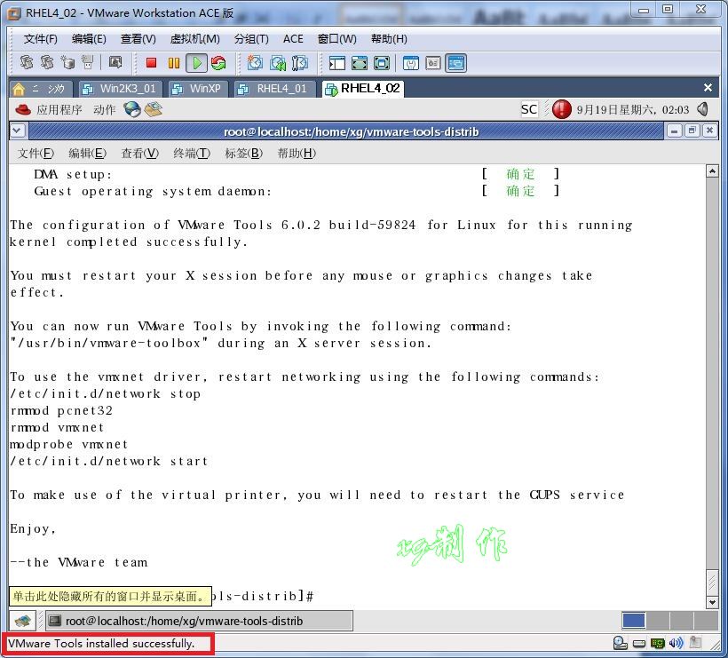Open the summary view toolbar icon
The width and height of the screenshot is (728, 658).
point(411,63)
